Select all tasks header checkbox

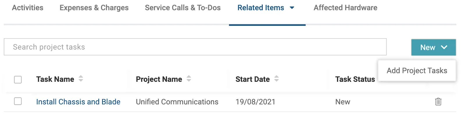pyautogui.click(x=18, y=79)
